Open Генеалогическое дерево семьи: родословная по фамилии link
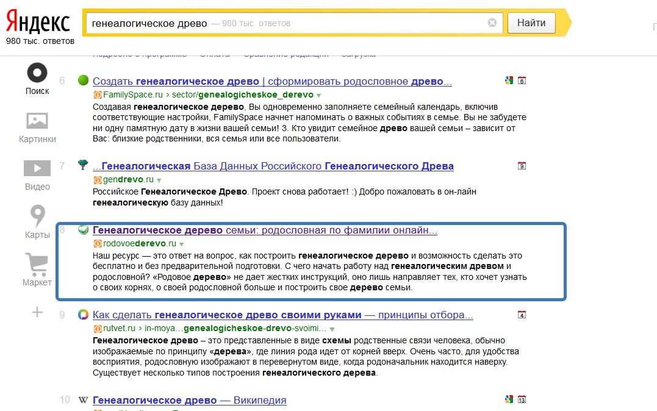The height and width of the screenshot is (411, 657). pyautogui.click(x=265, y=230)
